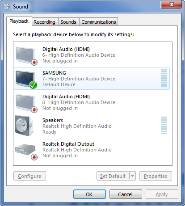
Task: Click the Speakers volume level meter
Action: [x=164, y=126]
